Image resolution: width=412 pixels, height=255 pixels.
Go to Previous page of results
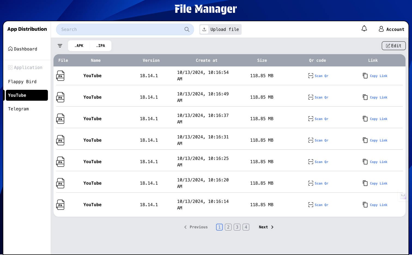click(x=196, y=227)
